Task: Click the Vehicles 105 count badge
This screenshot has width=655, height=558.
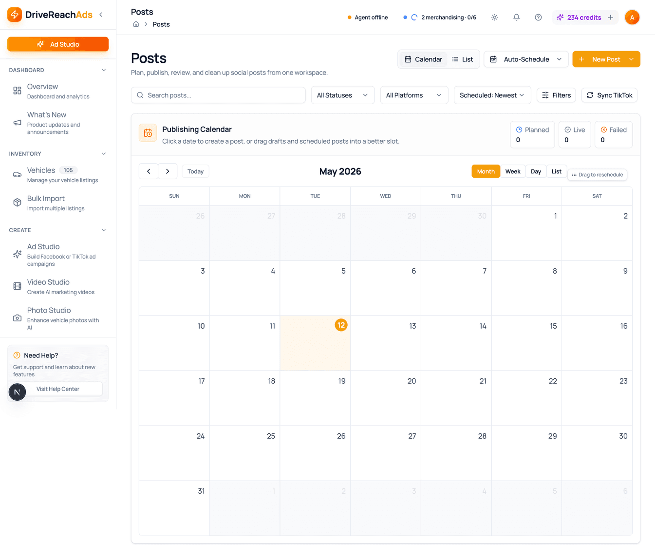Action: 68,170
